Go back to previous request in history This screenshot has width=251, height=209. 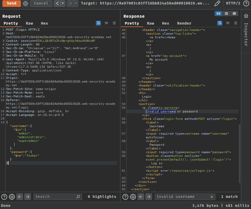[x=57, y=3]
